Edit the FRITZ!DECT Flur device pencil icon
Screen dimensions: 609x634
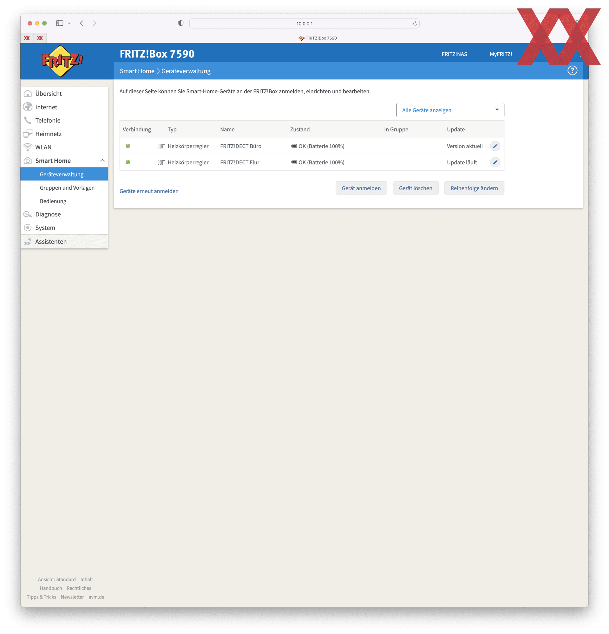point(495,162)
